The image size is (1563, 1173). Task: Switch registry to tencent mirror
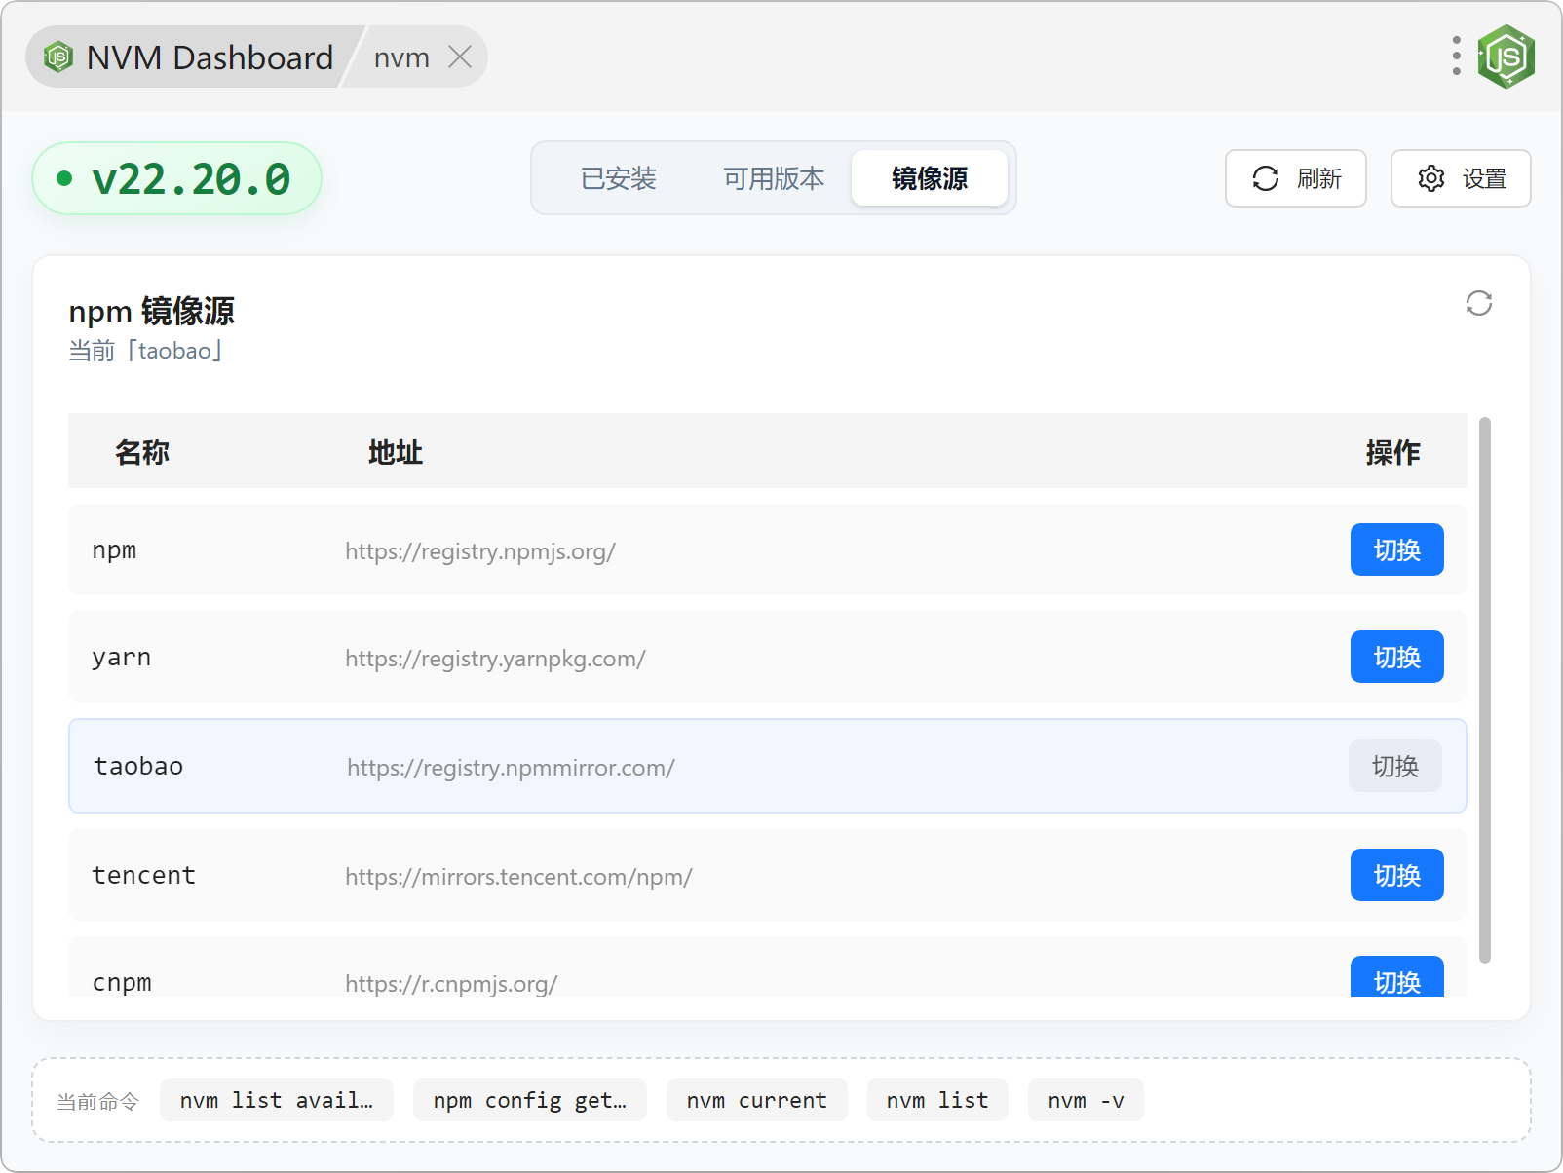pos(1395,875)
